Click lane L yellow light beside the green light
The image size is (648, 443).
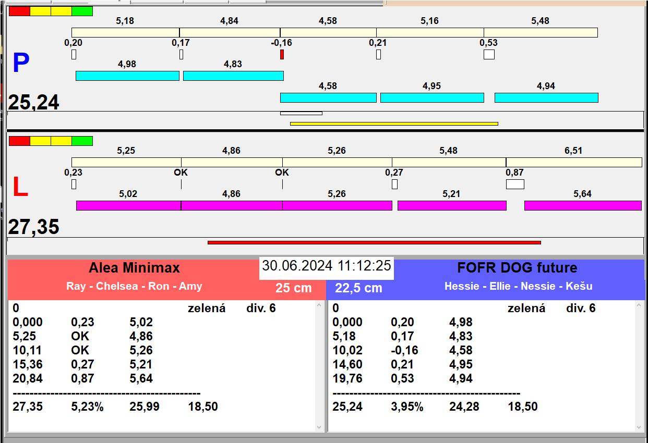point(61,141)
